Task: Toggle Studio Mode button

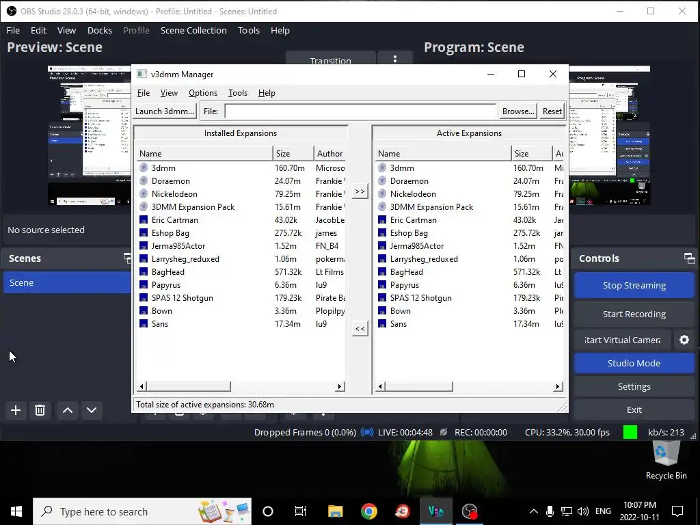Action: tap(634, 363)
